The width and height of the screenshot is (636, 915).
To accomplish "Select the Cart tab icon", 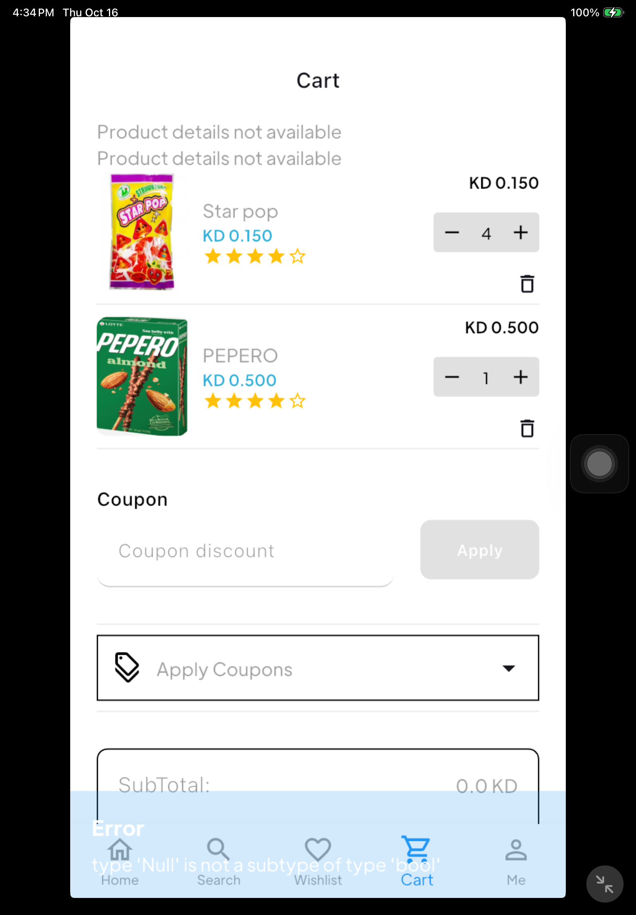I will (x=417, y=851).
